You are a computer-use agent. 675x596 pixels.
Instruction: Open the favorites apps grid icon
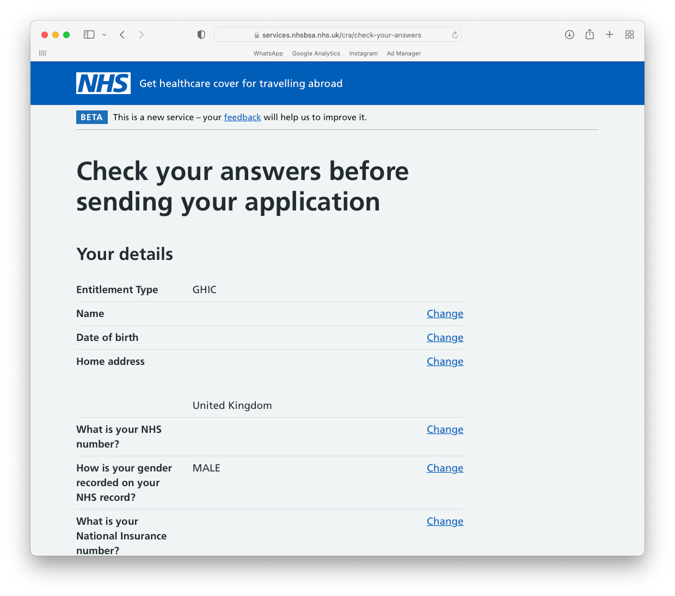point(43,53)
